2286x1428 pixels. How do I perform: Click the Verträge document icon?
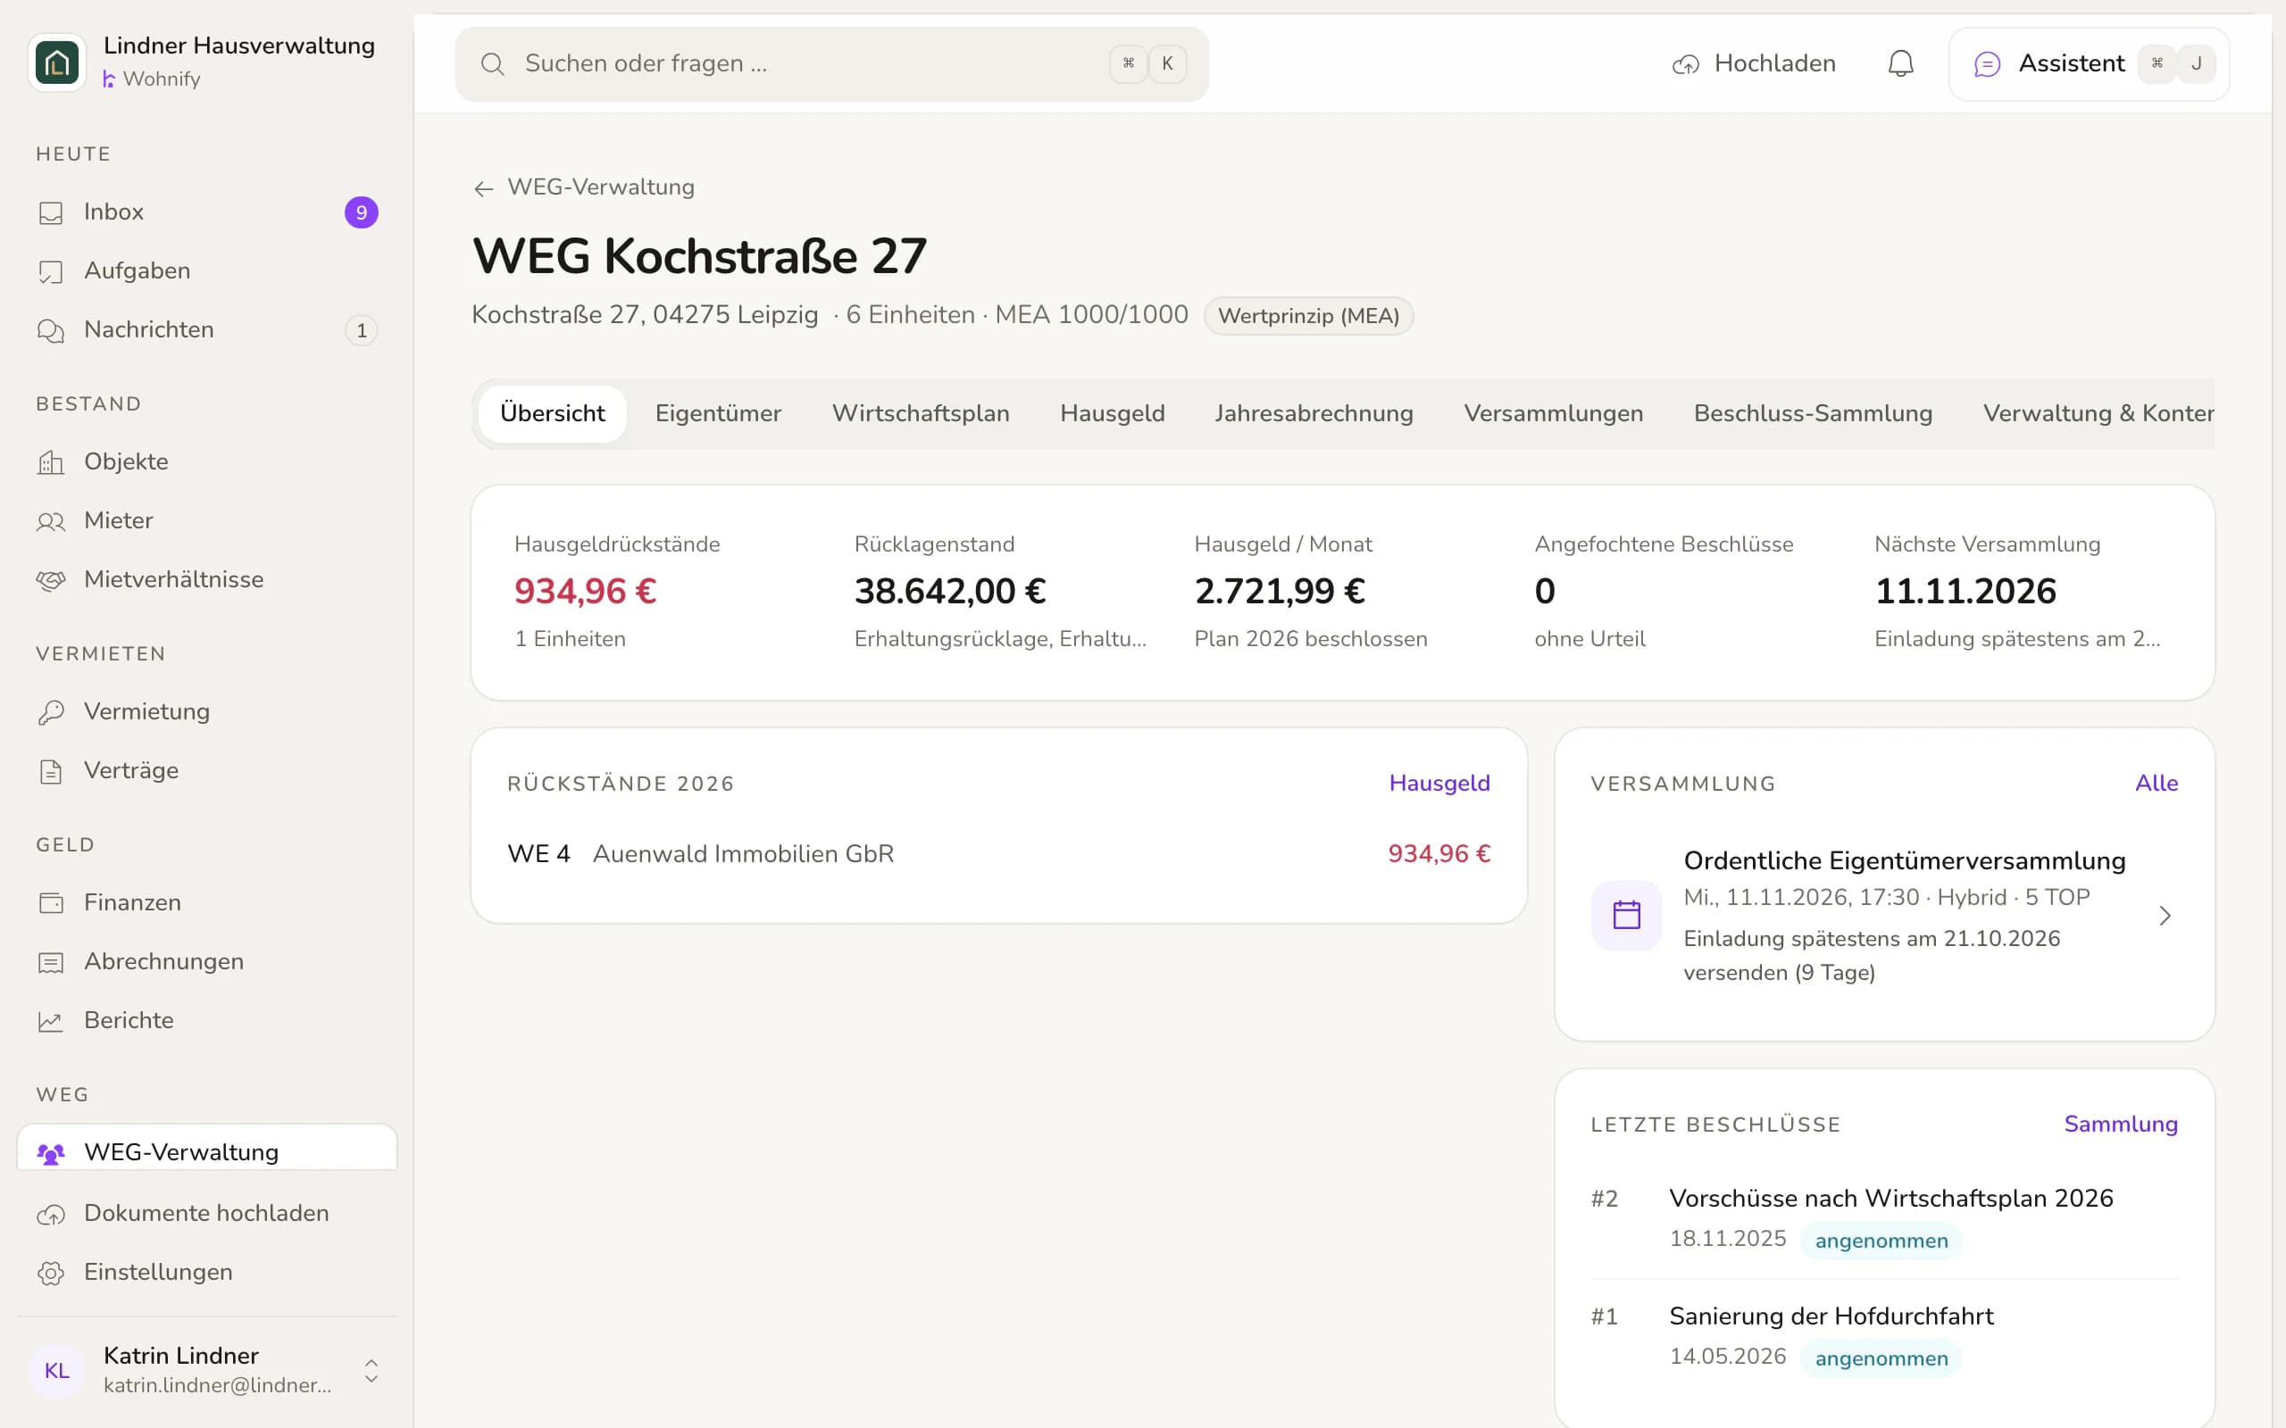51,772
